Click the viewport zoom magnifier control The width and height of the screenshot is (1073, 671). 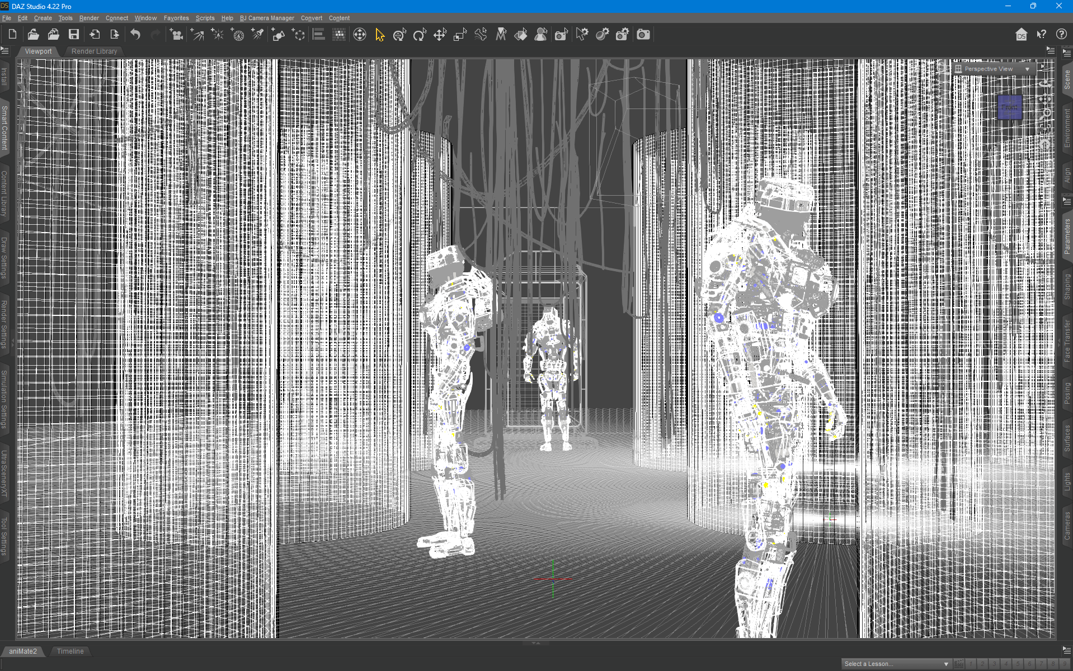pyautogui.click(x=1044, y=114)
